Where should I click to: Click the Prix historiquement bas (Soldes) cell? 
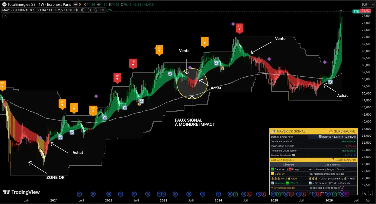click(327, 174)
